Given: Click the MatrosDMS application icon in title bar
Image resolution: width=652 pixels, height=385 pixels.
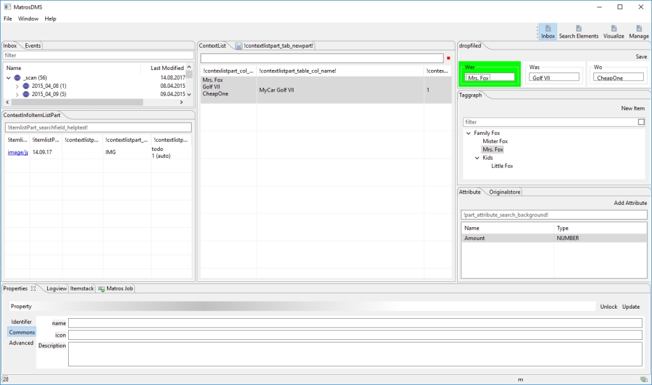Looking at the screenshot, I should pos(6,6).
